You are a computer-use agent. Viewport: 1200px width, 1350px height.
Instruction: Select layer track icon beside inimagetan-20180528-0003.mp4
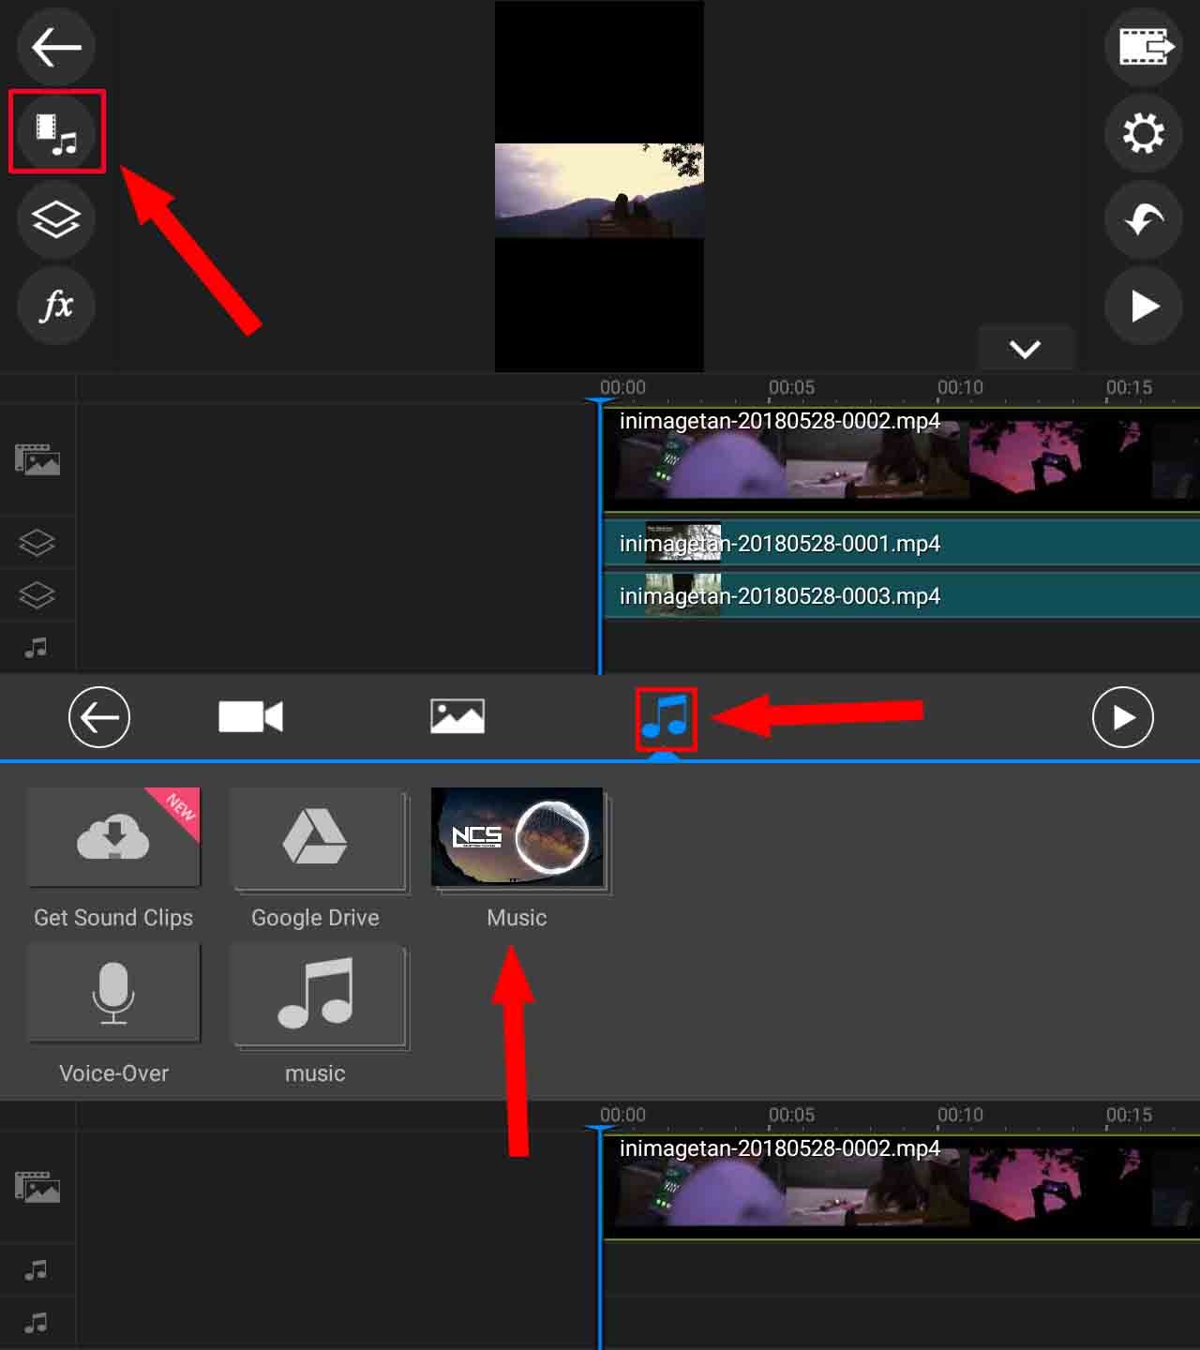[x=37, y=594]
